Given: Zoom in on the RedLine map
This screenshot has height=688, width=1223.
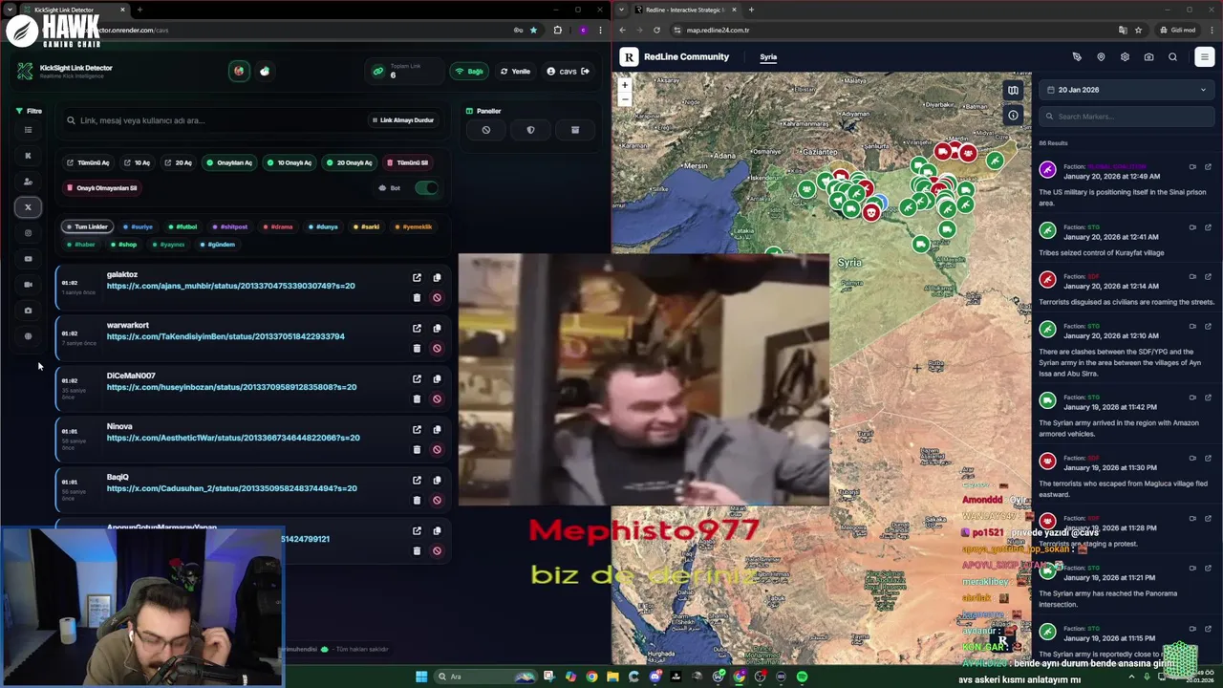Looking at the screenshot, I should pos(625,85).
